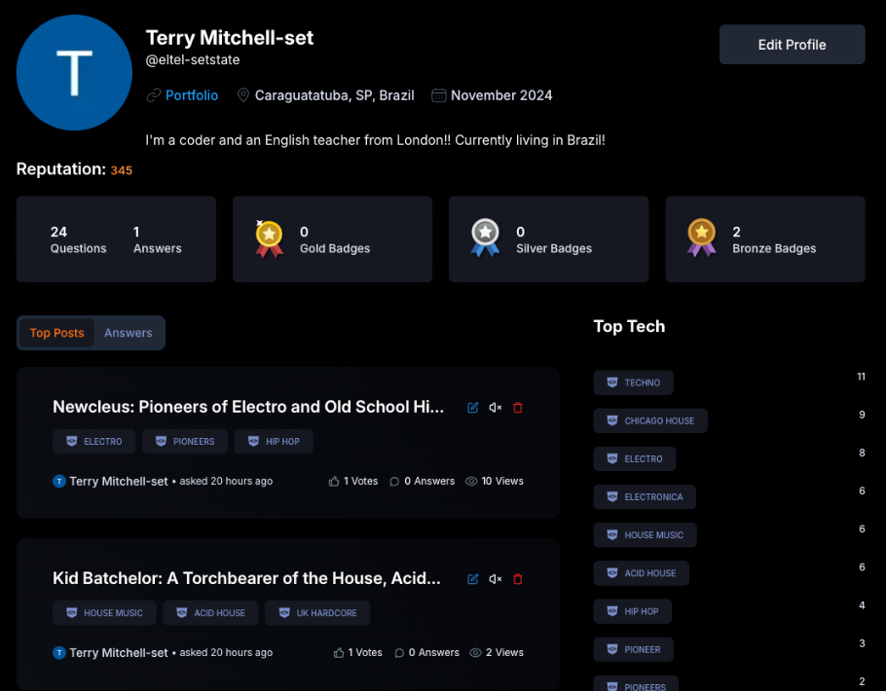
Task: Click author name on Kid Batchelor post
Action: coord(119,653)
